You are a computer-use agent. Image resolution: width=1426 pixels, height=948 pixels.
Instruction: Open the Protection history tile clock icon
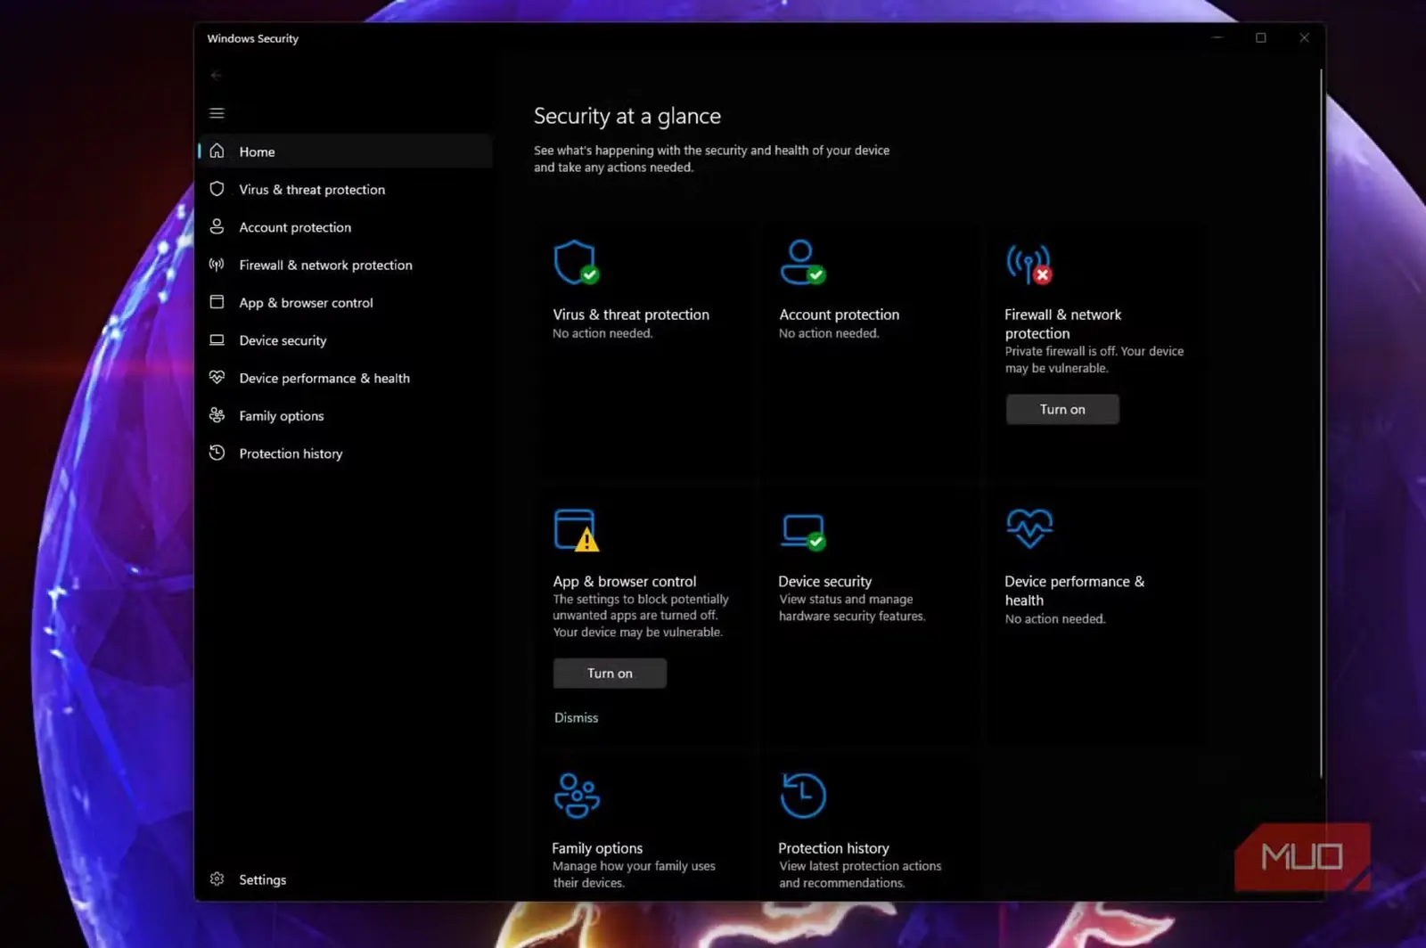[x=803, y=796]
